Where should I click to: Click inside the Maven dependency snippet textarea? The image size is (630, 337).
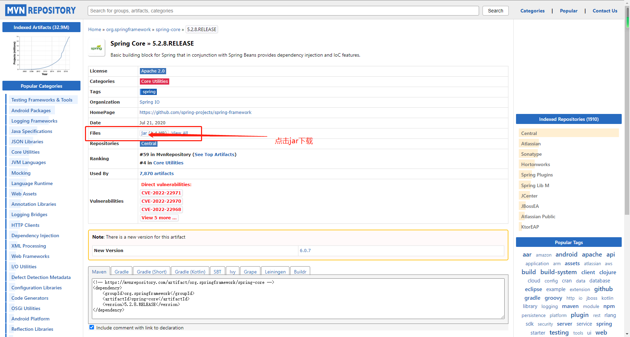click(x=298, y=298)
